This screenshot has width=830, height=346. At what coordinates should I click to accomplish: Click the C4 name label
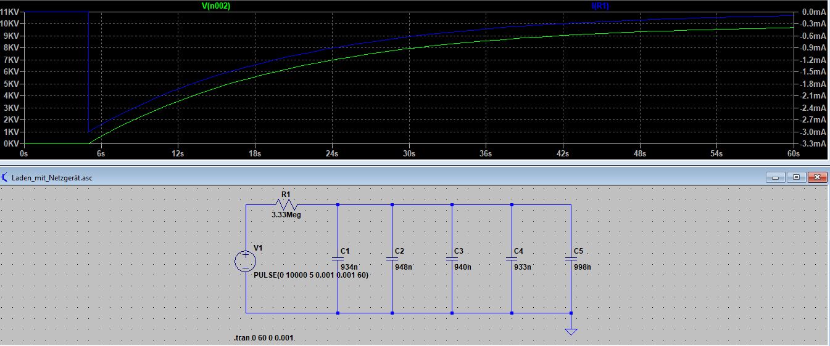coord(519,251)
